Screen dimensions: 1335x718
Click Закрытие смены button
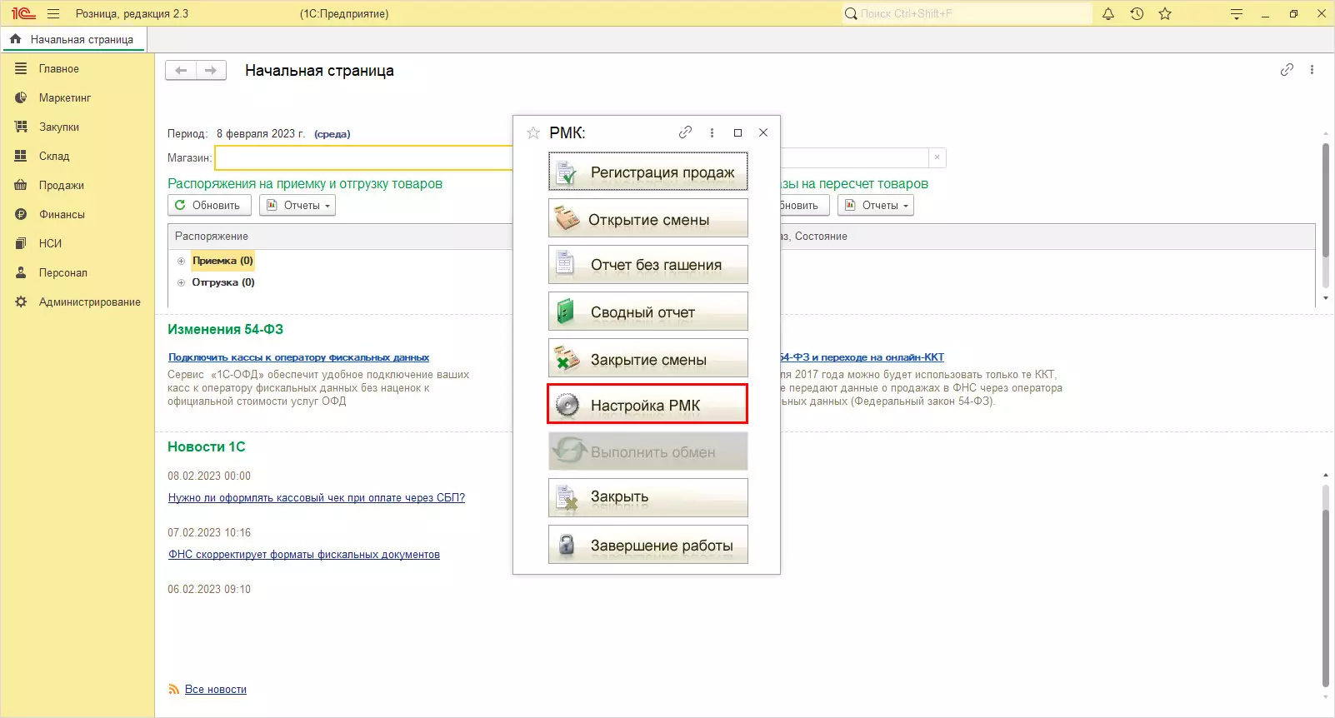pyautogui.click(x=647, y=358)
